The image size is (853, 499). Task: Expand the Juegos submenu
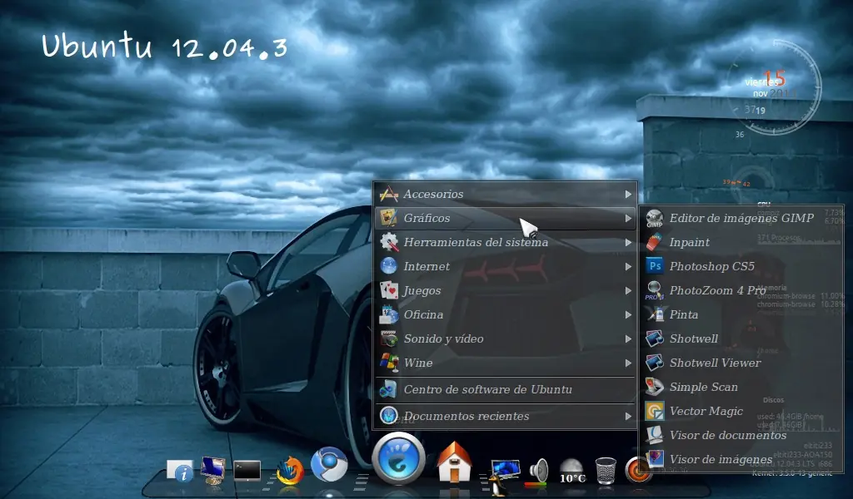pyautogui.click(x=505, y=290)
